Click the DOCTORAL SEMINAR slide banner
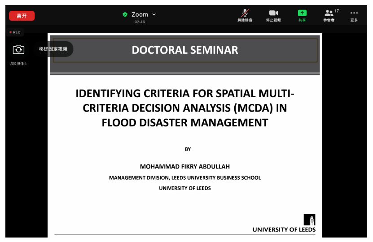373x242 pixels. (185, 50)
